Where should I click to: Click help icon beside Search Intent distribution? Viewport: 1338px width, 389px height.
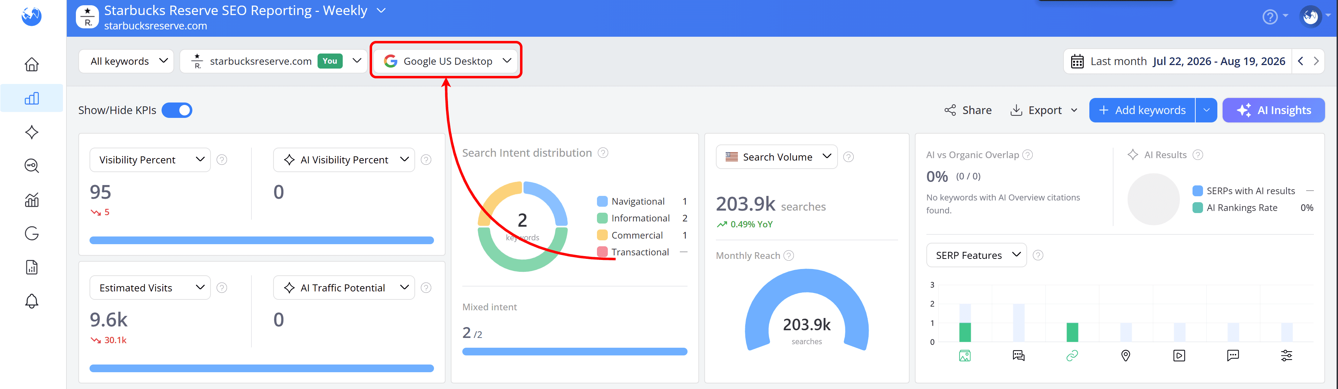tap(603, 153)
